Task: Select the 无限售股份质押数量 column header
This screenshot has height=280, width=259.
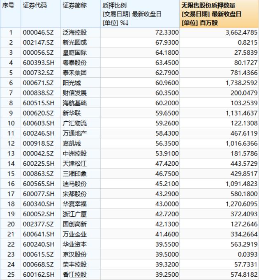Action: [219, 14]
